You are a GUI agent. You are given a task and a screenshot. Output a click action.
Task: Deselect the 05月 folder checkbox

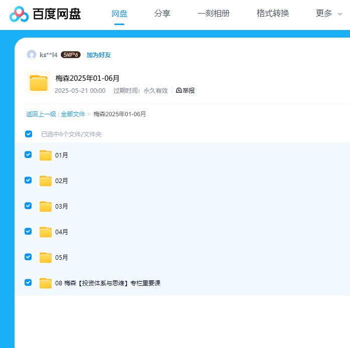tap(28, 257)
